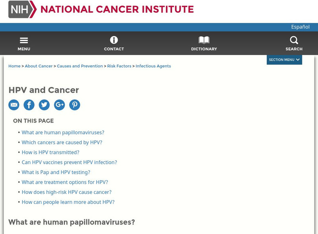Open Causes and Prevention from breadcrumbs
This screenshot has height=234, width=318.
coord(79,66)
